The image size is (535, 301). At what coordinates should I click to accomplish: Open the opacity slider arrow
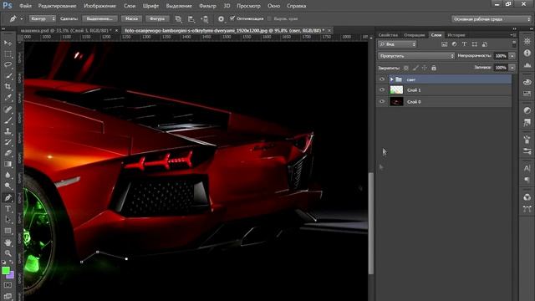tap(512, 56)
